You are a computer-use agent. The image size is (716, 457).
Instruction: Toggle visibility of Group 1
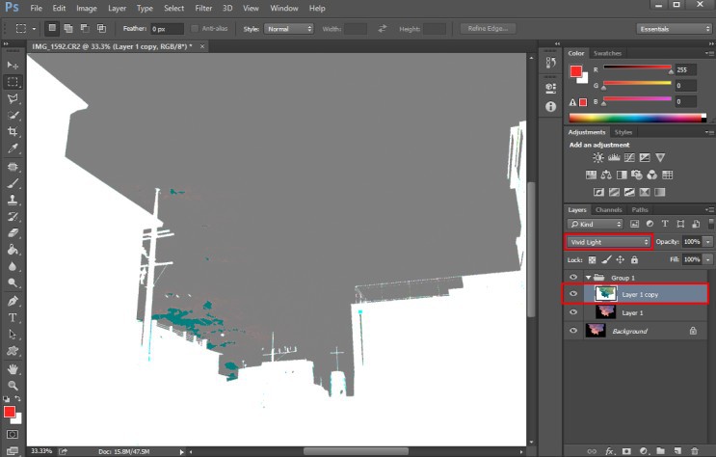573,277
